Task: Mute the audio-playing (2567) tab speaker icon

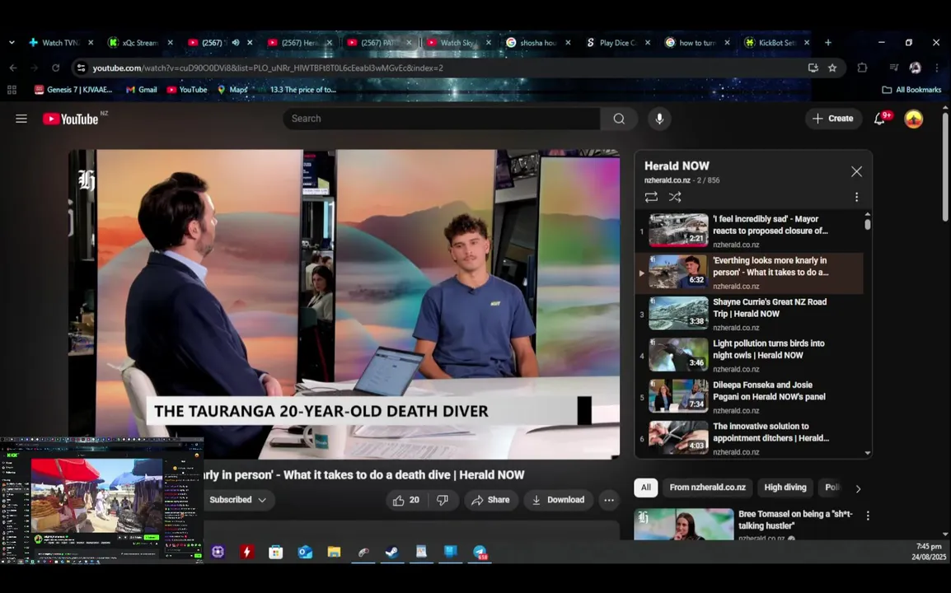Action: click(x=236, y=43)
